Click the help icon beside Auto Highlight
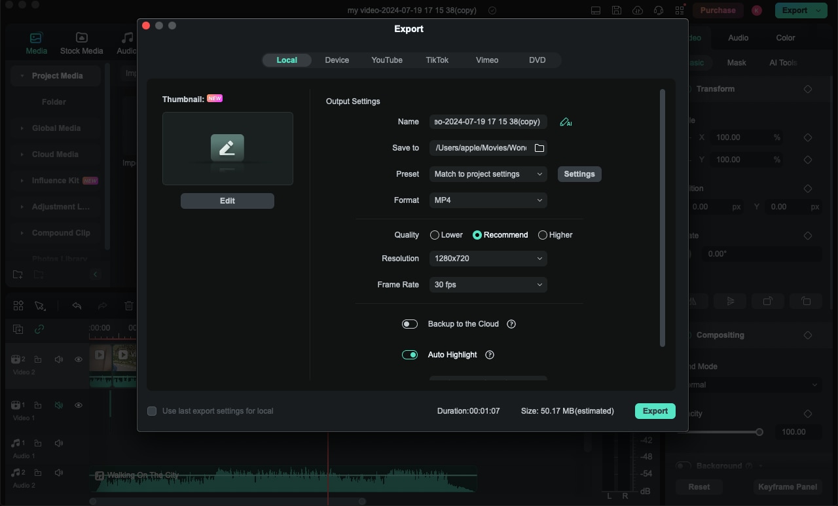838x506 pixels. (x=490, y=355)
